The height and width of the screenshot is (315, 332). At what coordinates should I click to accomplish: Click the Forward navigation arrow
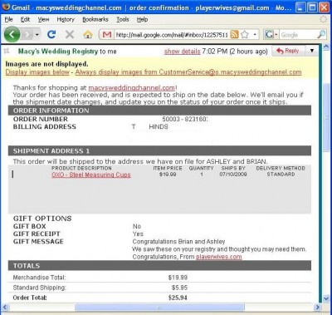27,35
